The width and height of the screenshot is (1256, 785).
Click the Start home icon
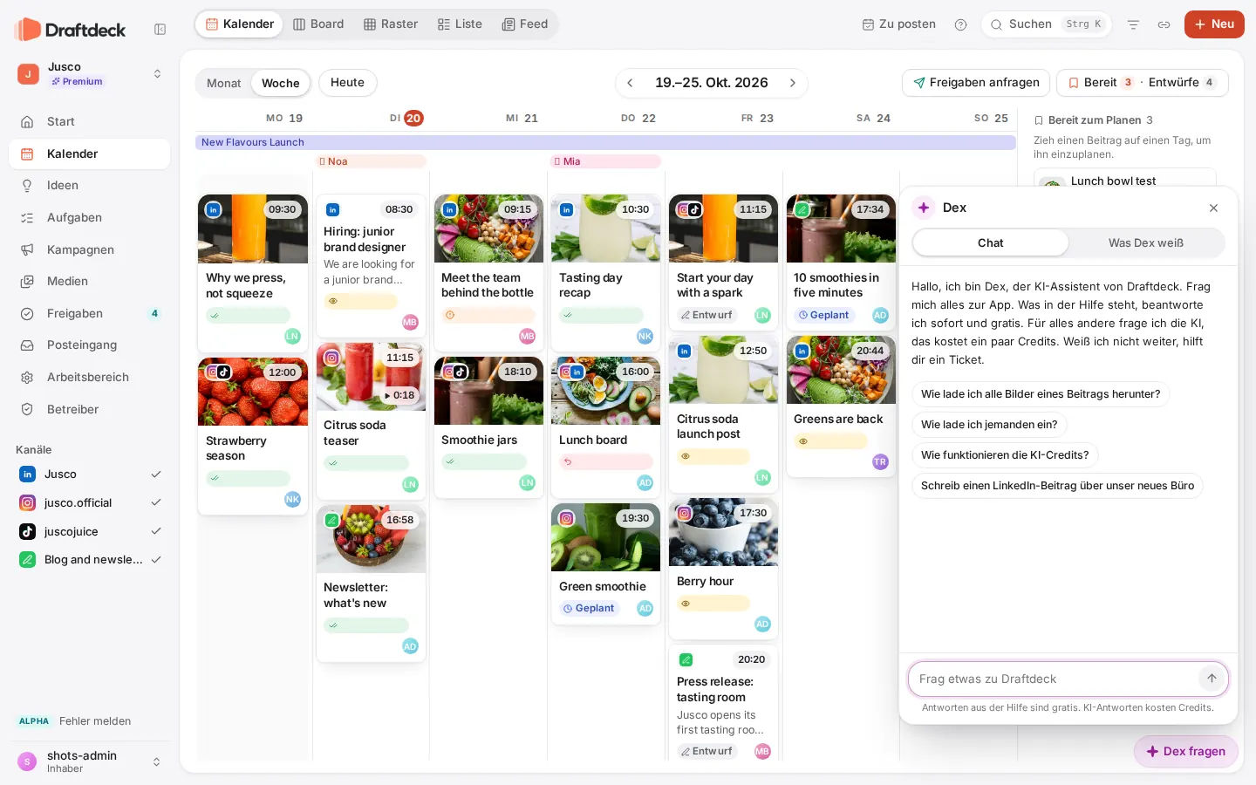click(x=27, y=122)
